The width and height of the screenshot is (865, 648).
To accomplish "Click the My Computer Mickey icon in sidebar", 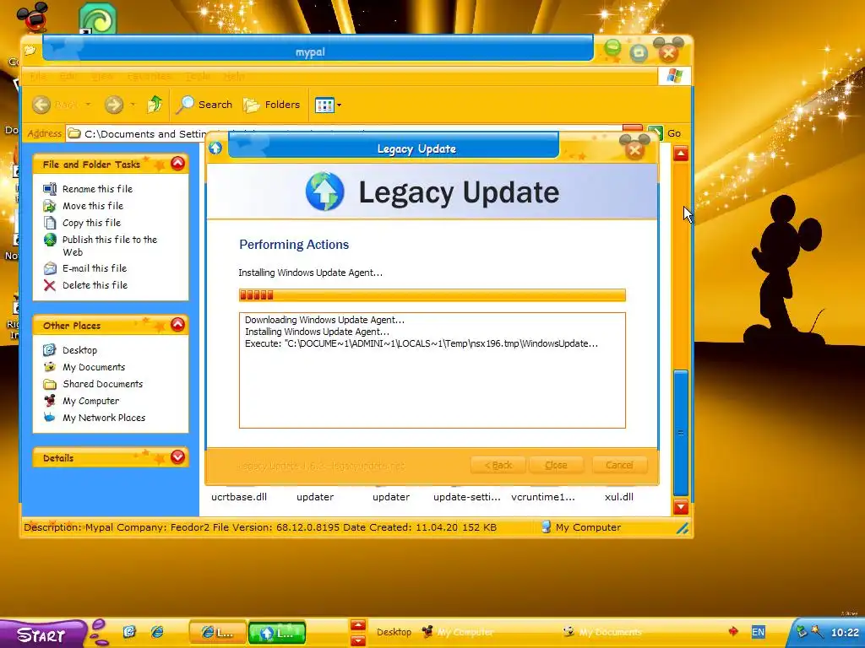I will 50,401.
